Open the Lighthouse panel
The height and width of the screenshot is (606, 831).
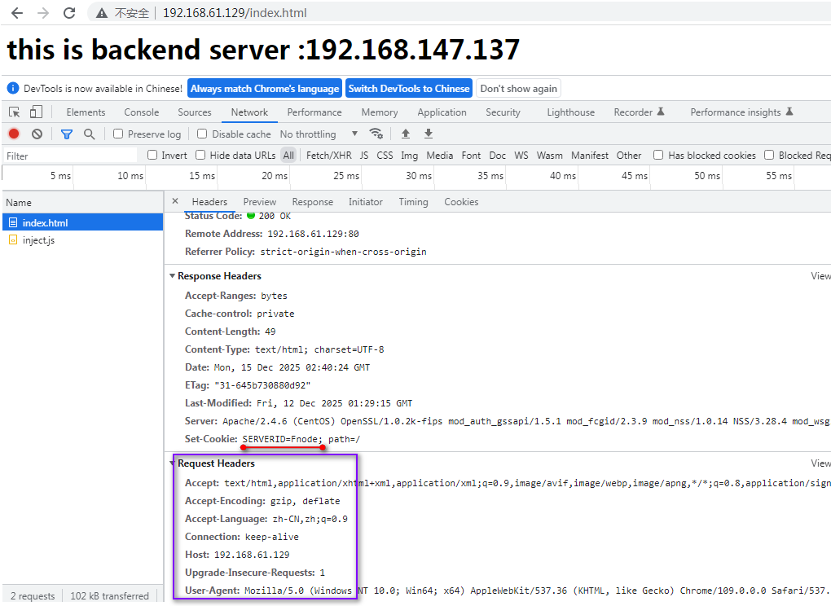tap(571, 112)
